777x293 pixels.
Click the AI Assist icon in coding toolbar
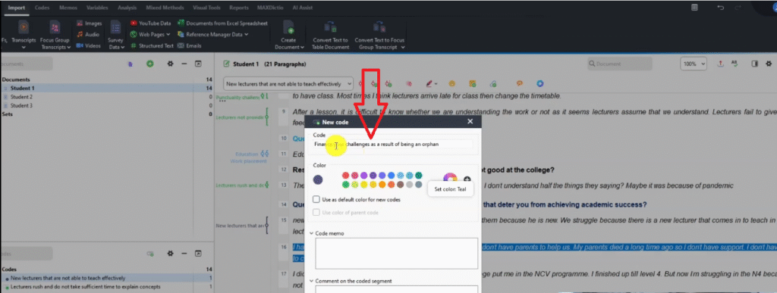540,84
